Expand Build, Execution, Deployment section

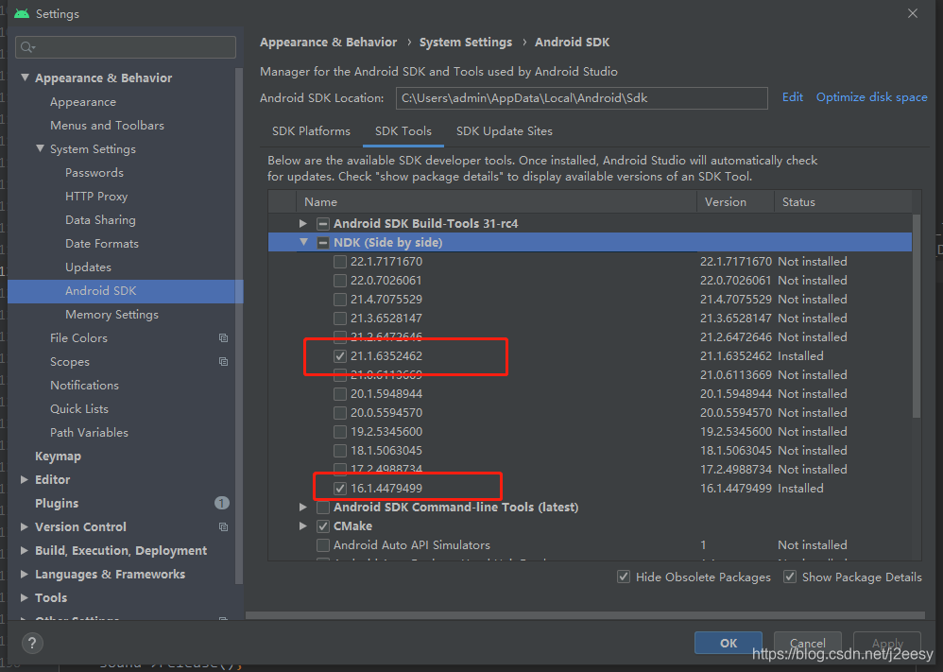click(x=24, y=550)
